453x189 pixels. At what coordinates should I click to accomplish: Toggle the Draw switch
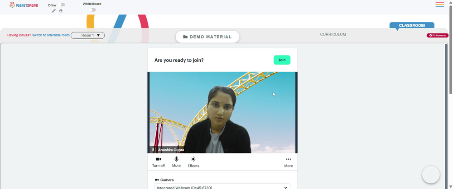(x=61, y=5)
